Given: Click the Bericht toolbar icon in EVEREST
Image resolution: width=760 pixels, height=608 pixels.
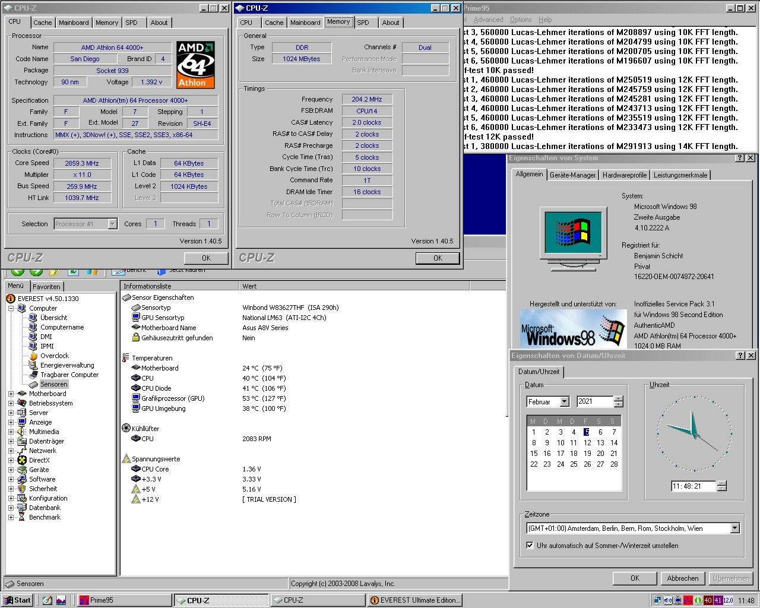Looking at the screenshot, I should point(118,272).
